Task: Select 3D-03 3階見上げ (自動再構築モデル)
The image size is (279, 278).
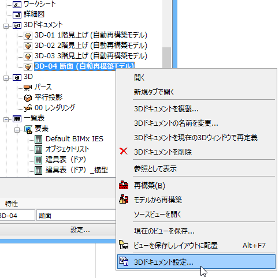Action: tap(91, 56)
